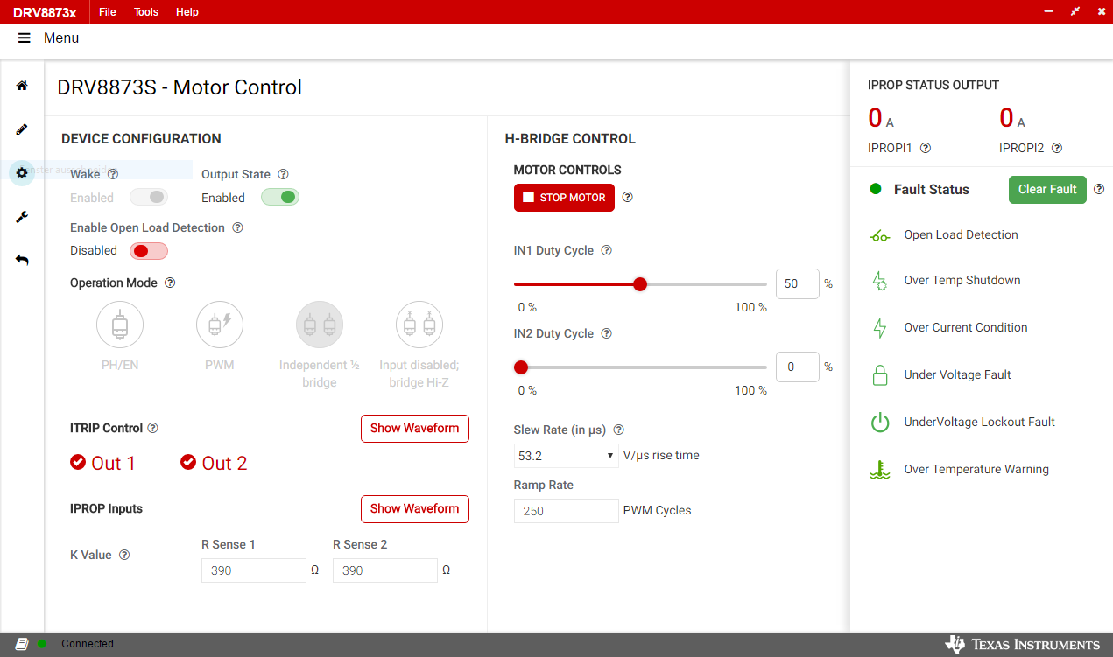Click help icon next to Clear Fault

pos(1099,189)
